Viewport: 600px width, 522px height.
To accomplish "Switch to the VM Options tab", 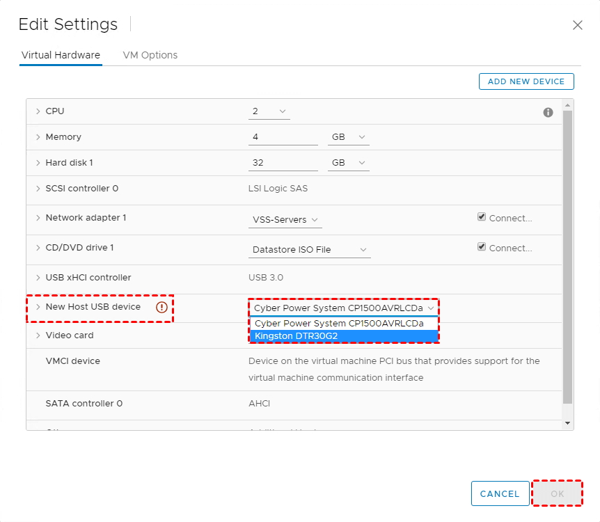I will click(x=150, y=55).
